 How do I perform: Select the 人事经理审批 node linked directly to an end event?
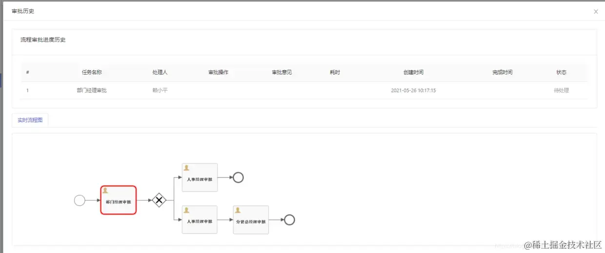pos(200,177)
